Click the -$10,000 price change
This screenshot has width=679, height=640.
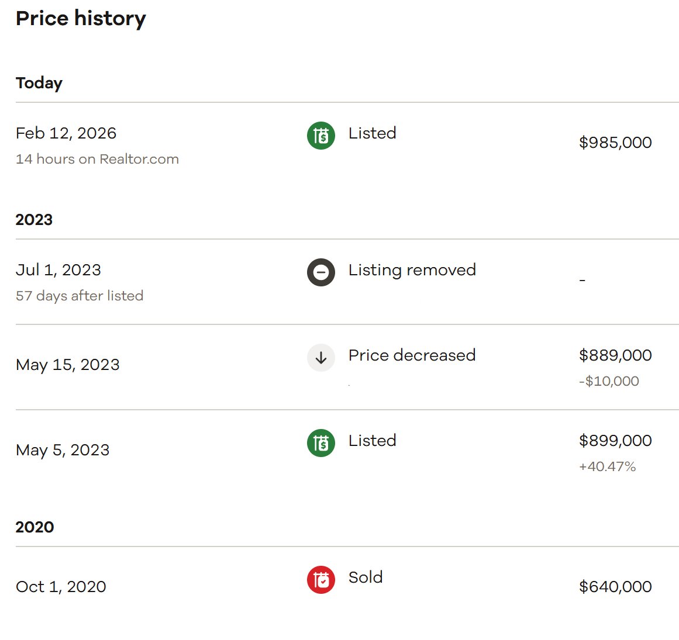[x=608, y=381]
